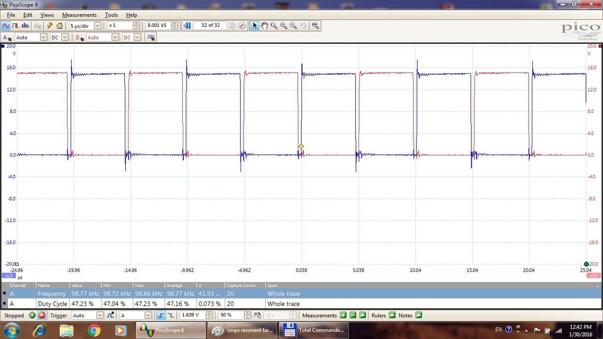The width and height of the screenshot is (603, 339).
Task: Click Channel B red axis scale button
Action: (594, 275)
